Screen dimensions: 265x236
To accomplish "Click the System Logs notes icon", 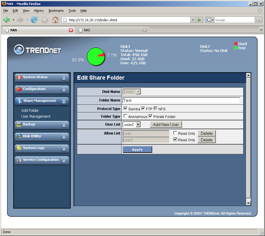I will coord(19,148).
